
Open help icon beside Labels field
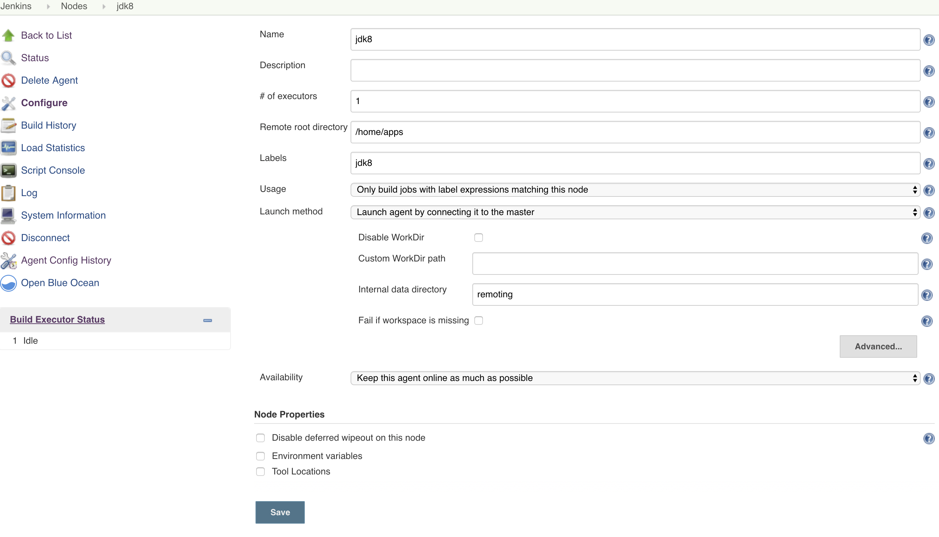pos(929,163)
